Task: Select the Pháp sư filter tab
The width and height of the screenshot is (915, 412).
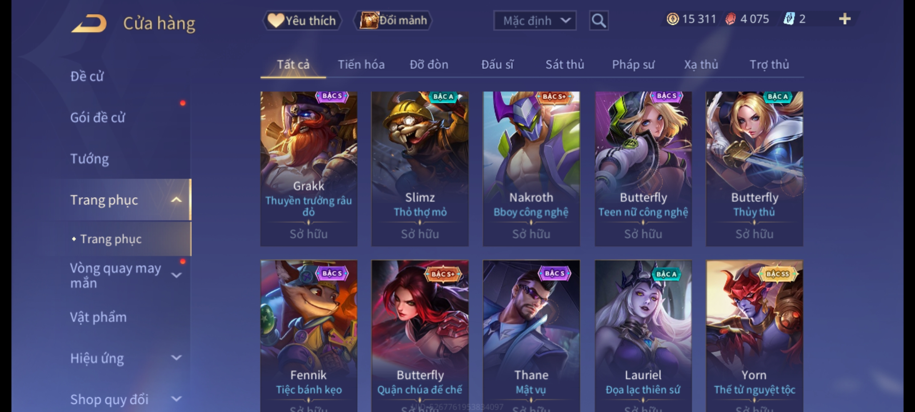Action: pos(633,65)
